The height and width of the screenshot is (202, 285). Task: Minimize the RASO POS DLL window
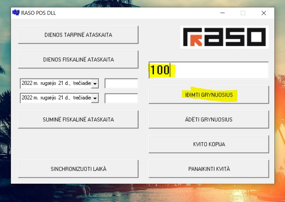(x=222, y=13)
